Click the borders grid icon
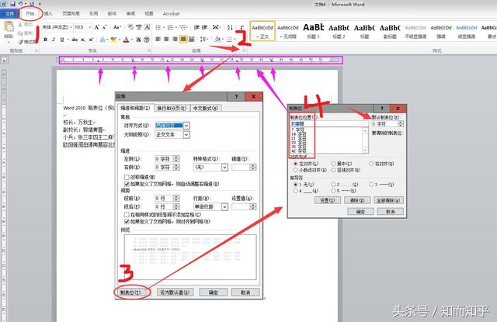Image resolution: width=497 pixels, height=322 pixels. click(x=229, y=40)
